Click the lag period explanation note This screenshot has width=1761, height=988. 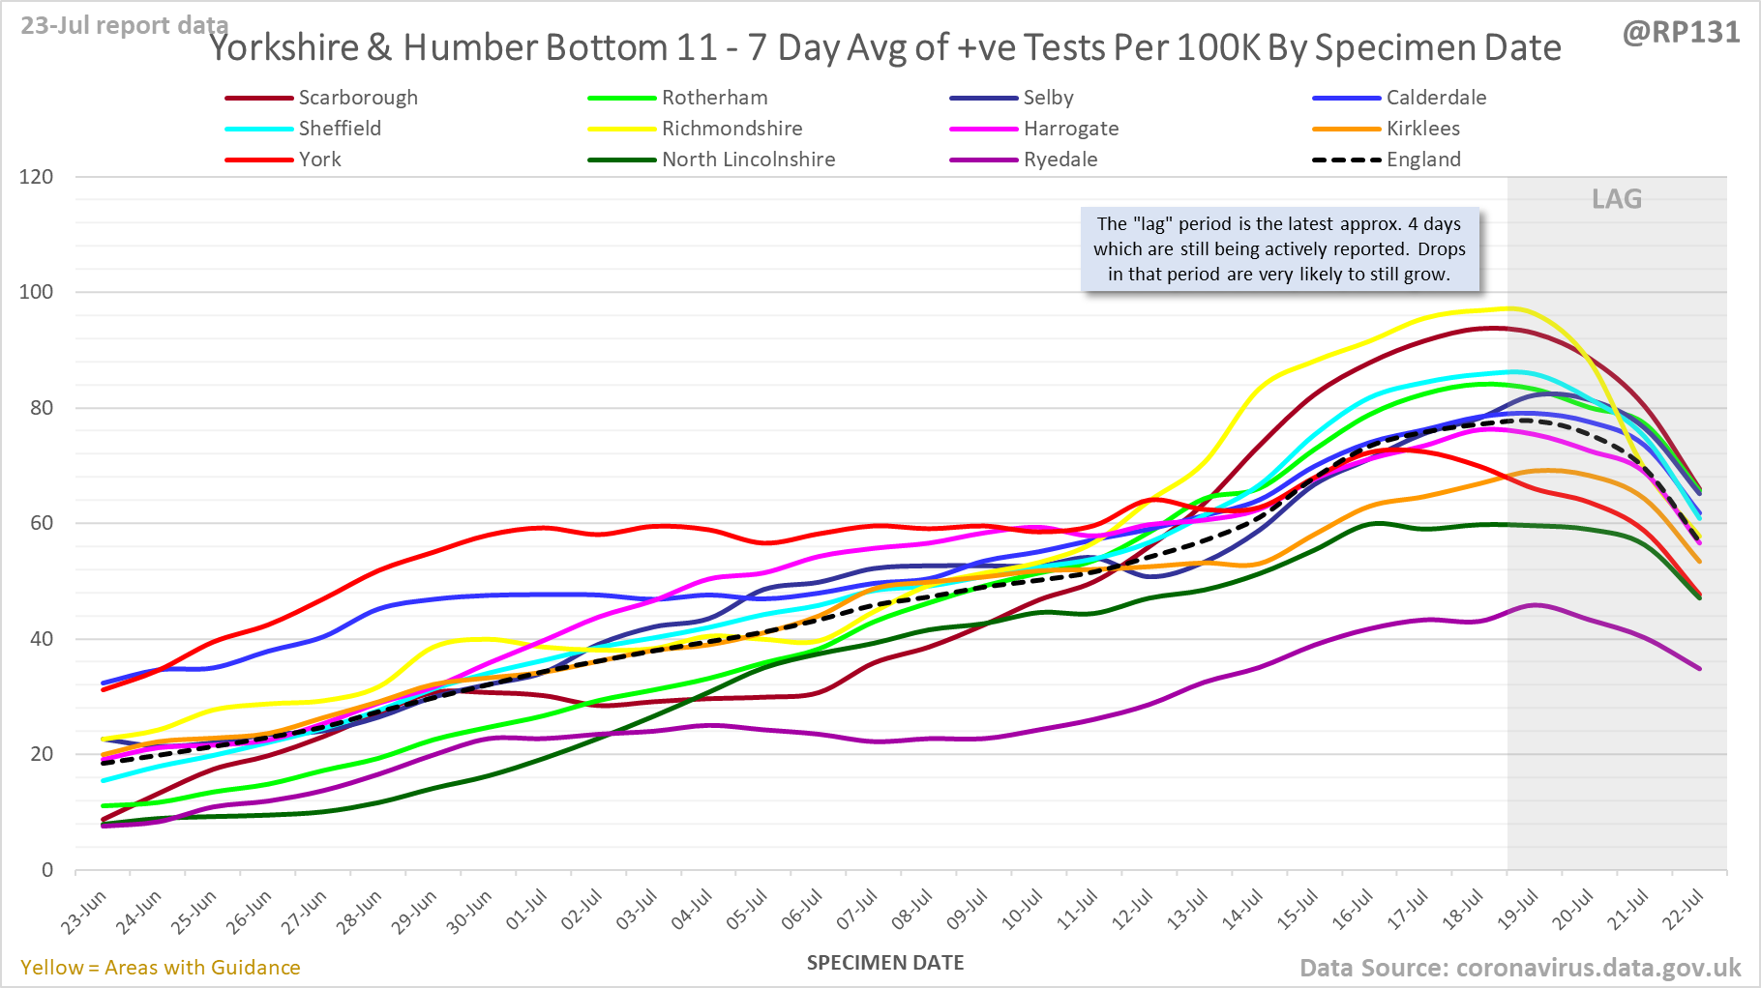point(1279,249)
